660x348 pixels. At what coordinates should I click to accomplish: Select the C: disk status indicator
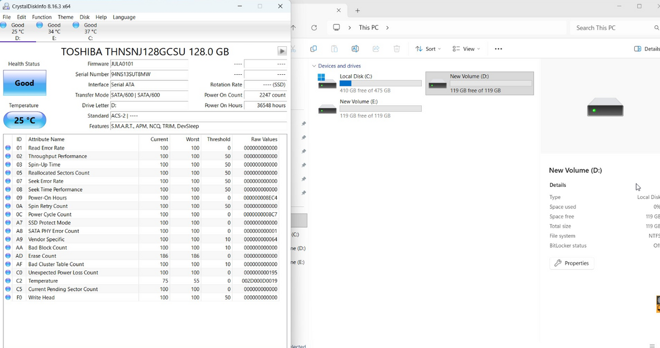(85, 31)
